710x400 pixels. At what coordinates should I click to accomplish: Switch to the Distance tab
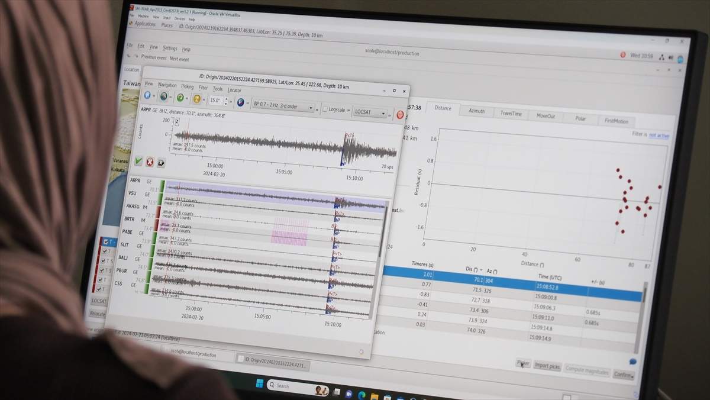(x=443, y=108)
